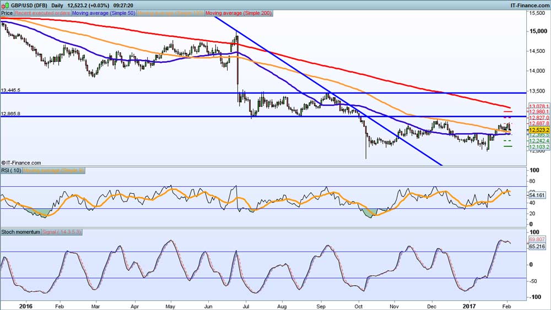Click the candlestick chart icon beside GBP/USD
Image resolution: width=551 pixels, height=310 pixels.
pos(5,6)
